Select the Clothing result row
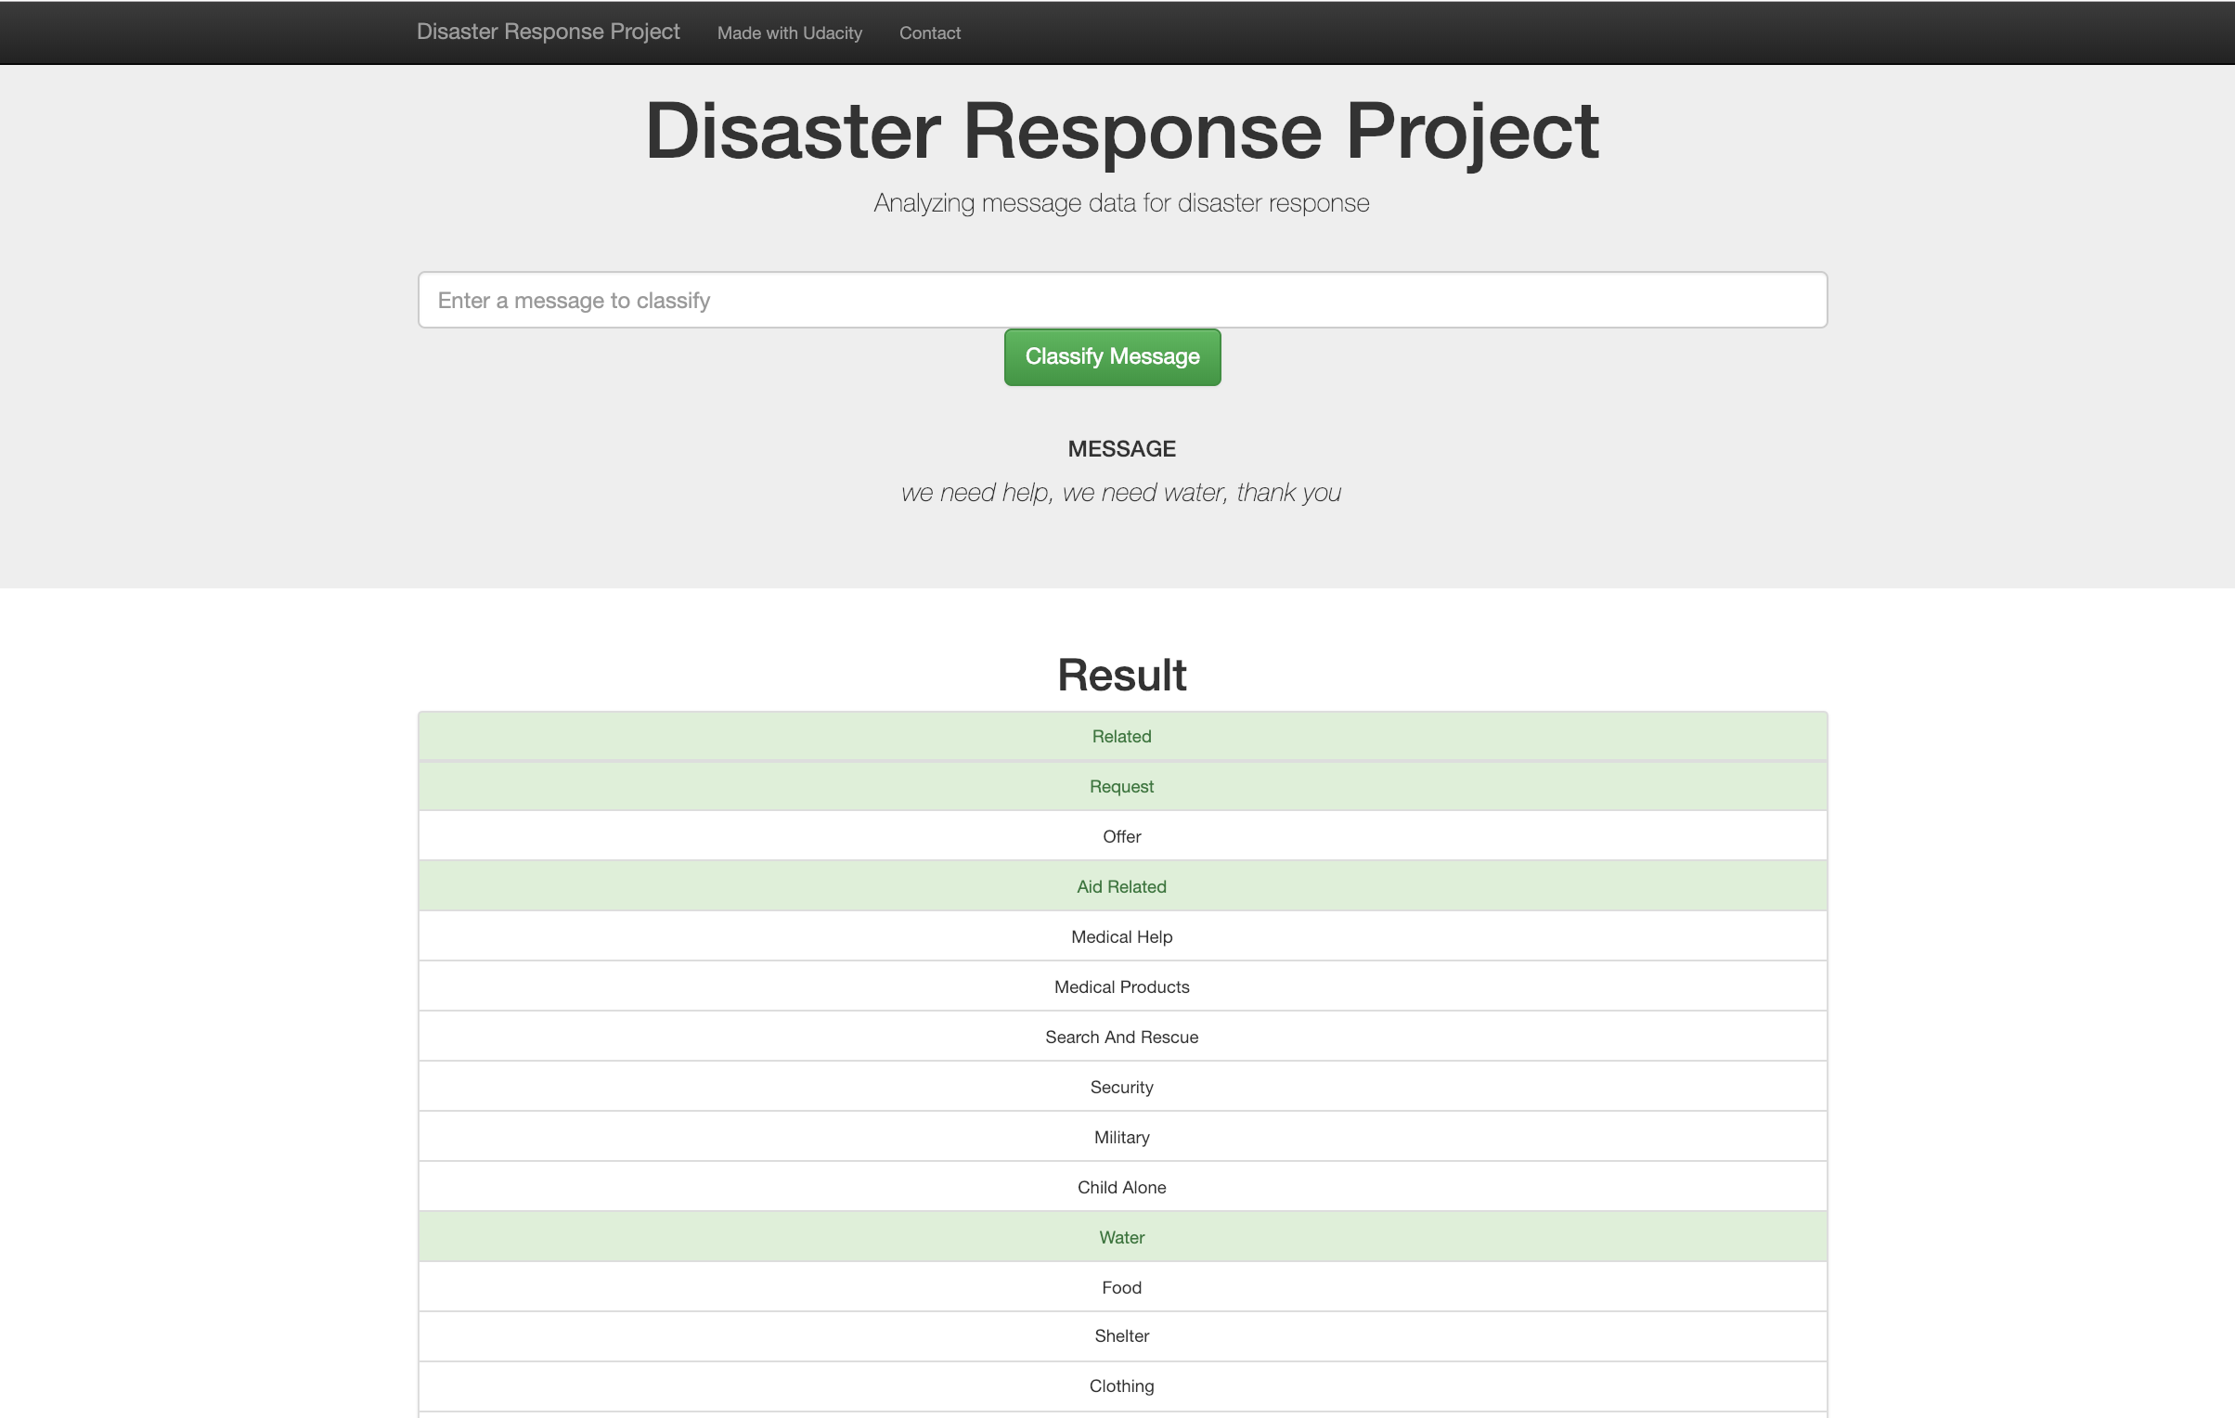Viewport: 2235px width, 1418px height. coord(1122,1386)
